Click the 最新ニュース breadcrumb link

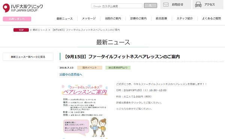tap(40, 30)
